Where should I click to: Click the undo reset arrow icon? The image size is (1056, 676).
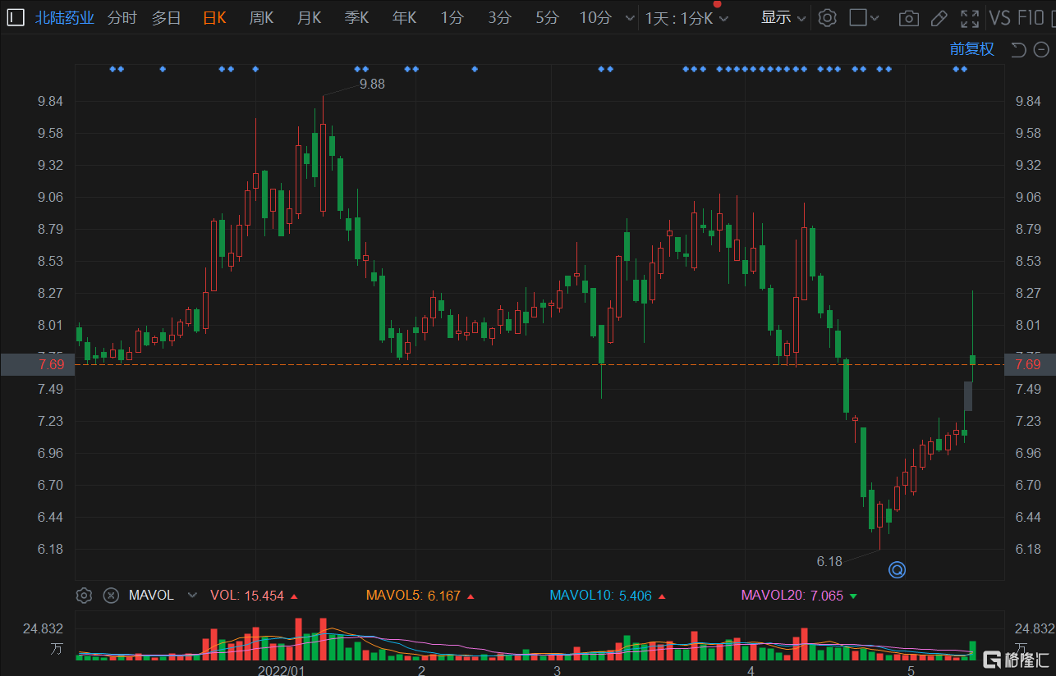(x=1018, y=50)
